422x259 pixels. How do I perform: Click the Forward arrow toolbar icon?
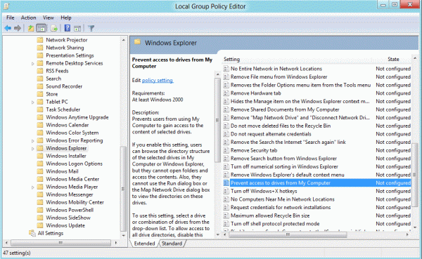18,28
